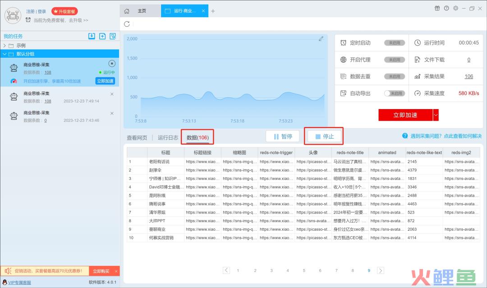This screenshot has height=288, width=487.
Task: Open the 查看网页 tab
Action: coord(137,137)
